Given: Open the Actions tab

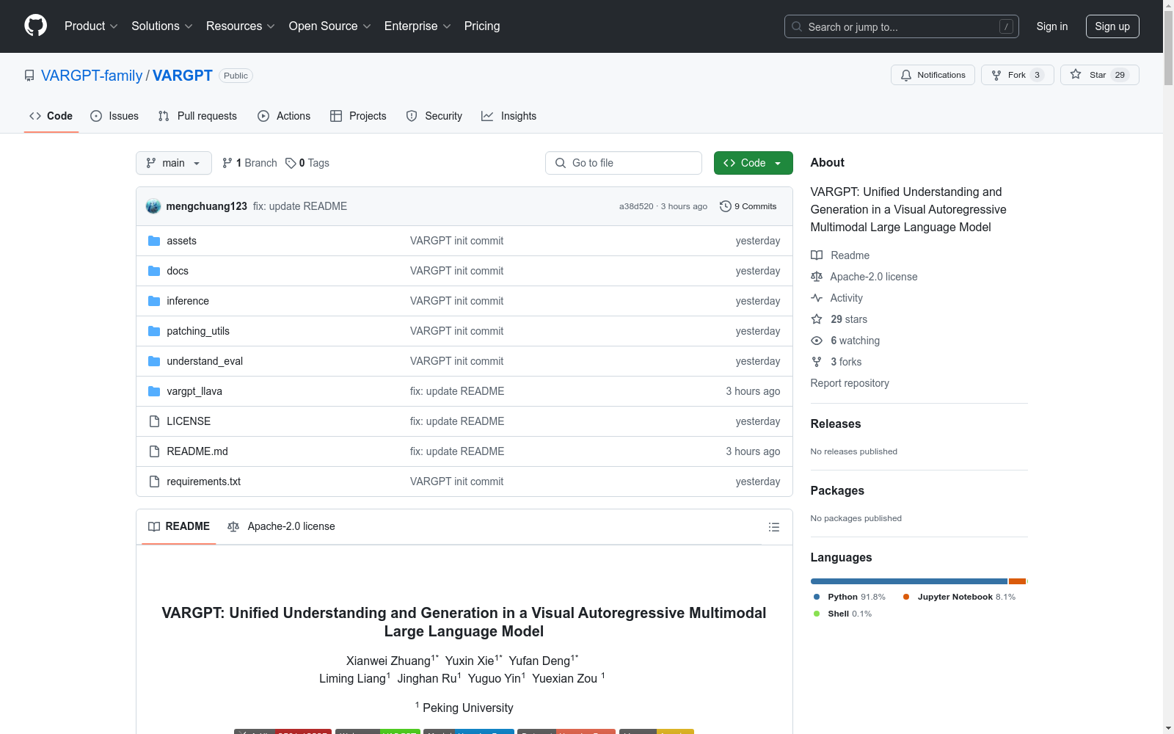Looking at the screenshot, I should point(284,116).
